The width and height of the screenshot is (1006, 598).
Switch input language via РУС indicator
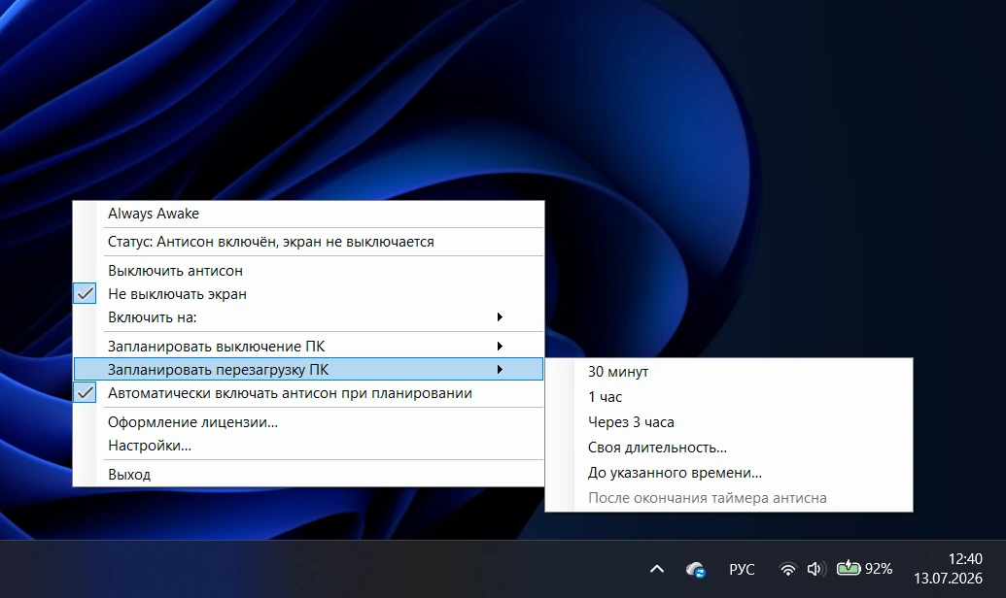(x=742, y=569)
